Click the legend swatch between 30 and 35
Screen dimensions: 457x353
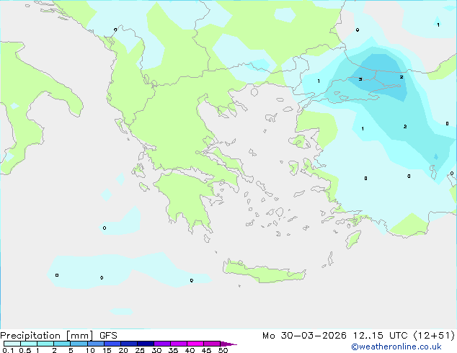(161, 344)
